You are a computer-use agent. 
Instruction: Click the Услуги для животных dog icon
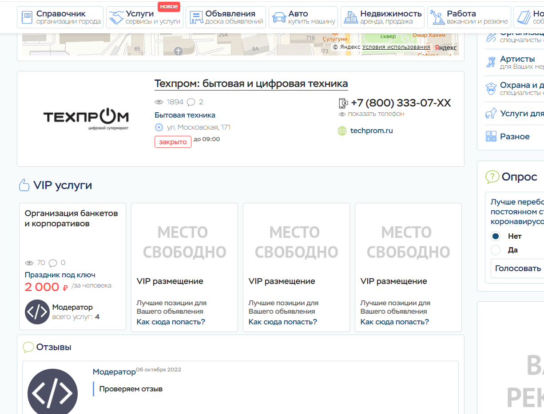491,113
